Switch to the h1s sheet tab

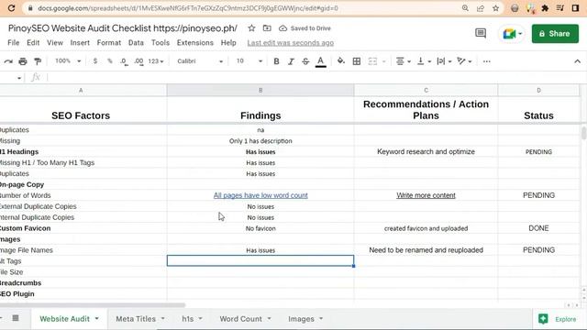192,319
